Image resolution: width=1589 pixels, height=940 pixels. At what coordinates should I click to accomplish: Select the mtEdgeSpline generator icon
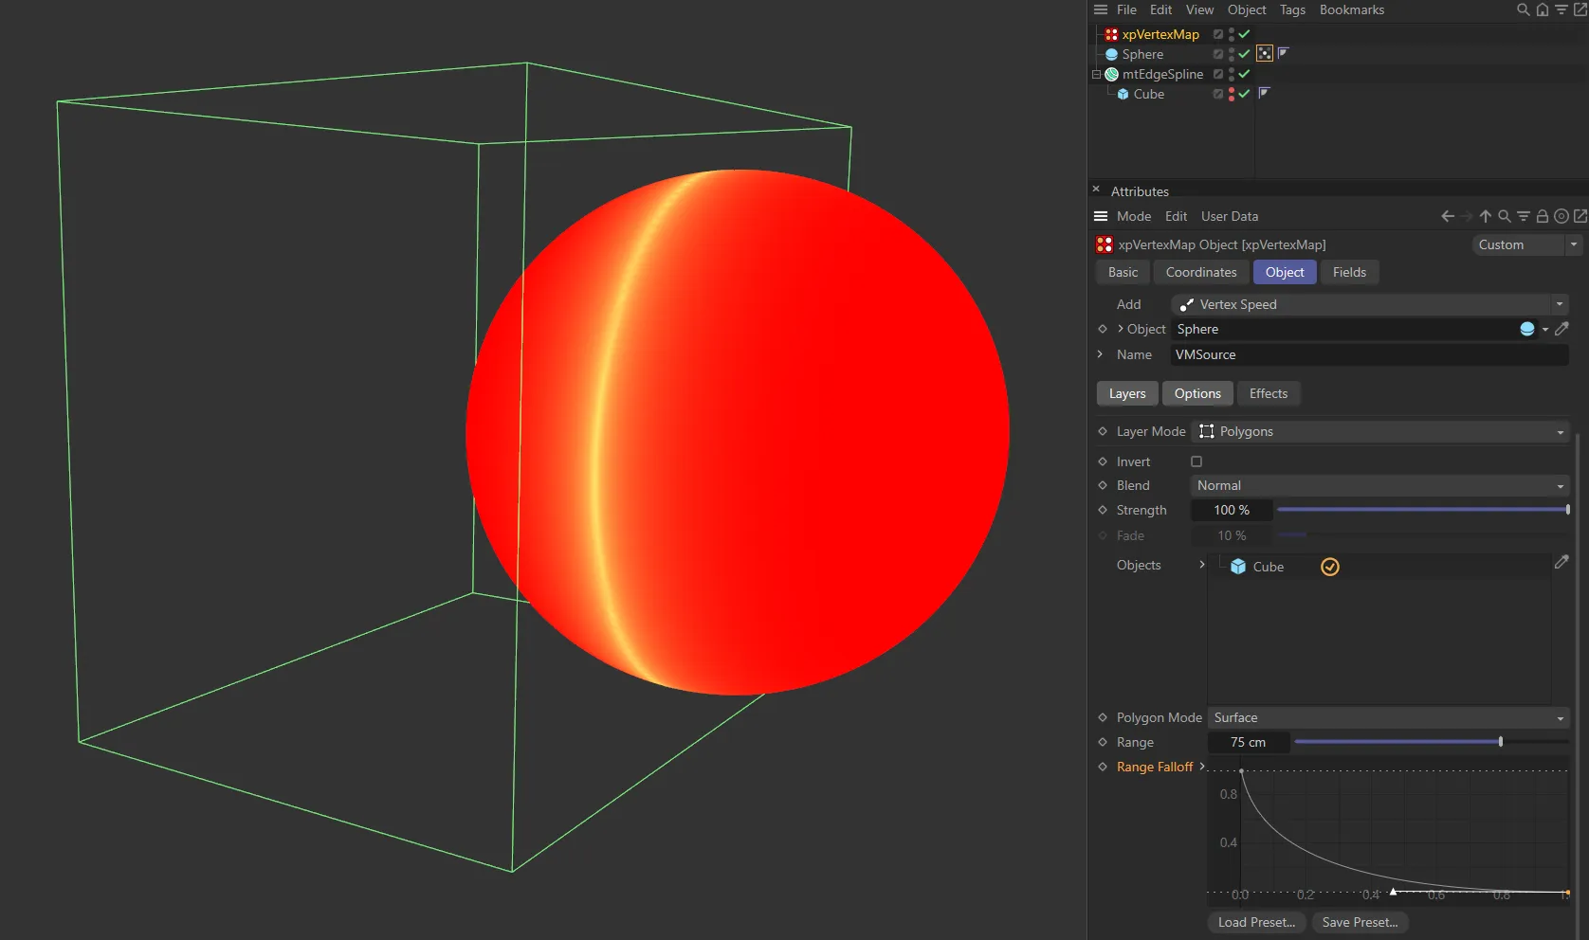click(1111, 74)
